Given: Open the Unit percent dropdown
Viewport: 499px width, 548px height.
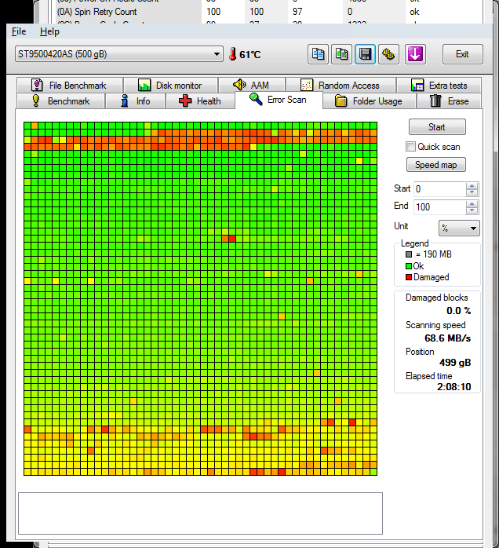Looking at the screenshot, I should pyautogui.click(x=459, y=228).
